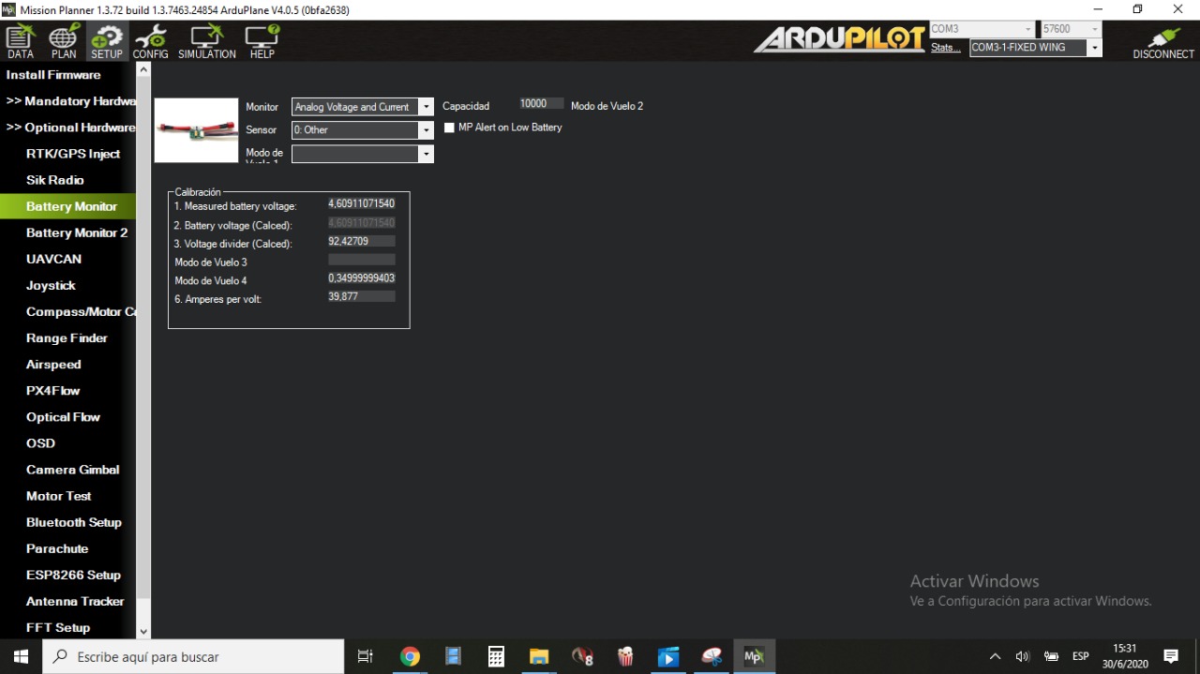Expand the Monitor type dropdown

click(426, 107)
